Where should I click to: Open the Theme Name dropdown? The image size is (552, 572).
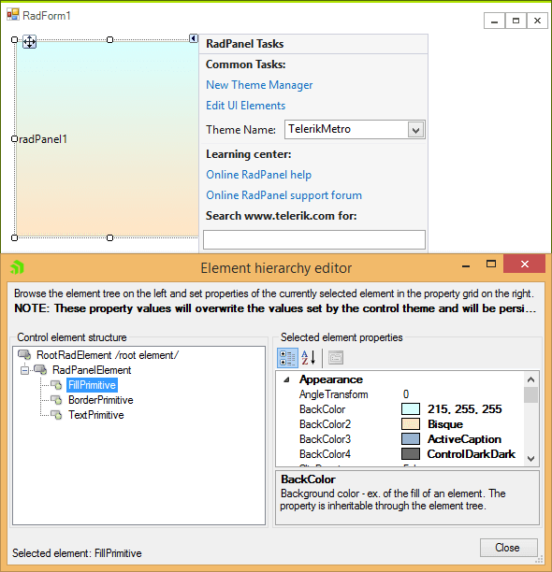[415, 130]
